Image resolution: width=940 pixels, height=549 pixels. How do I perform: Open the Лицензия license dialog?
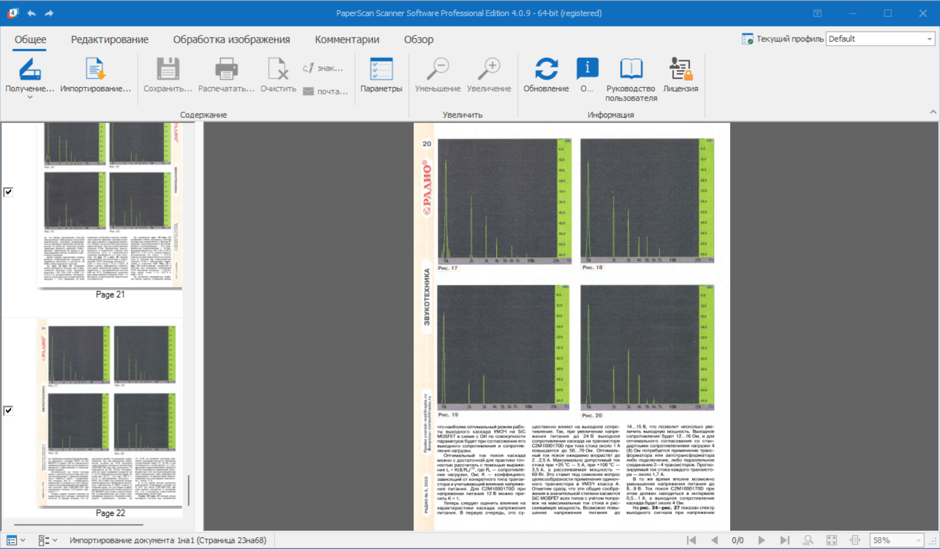[x=680, y=70]
